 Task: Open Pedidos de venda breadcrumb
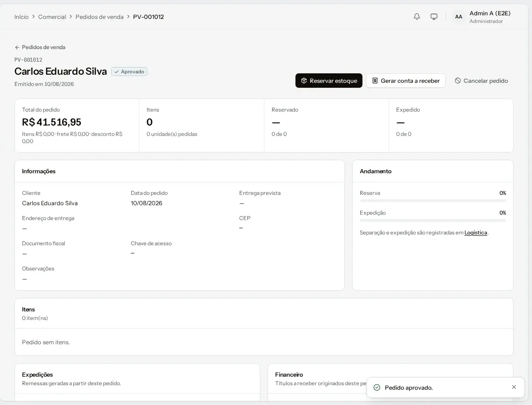pyautogui.click(x=99, y=17)
